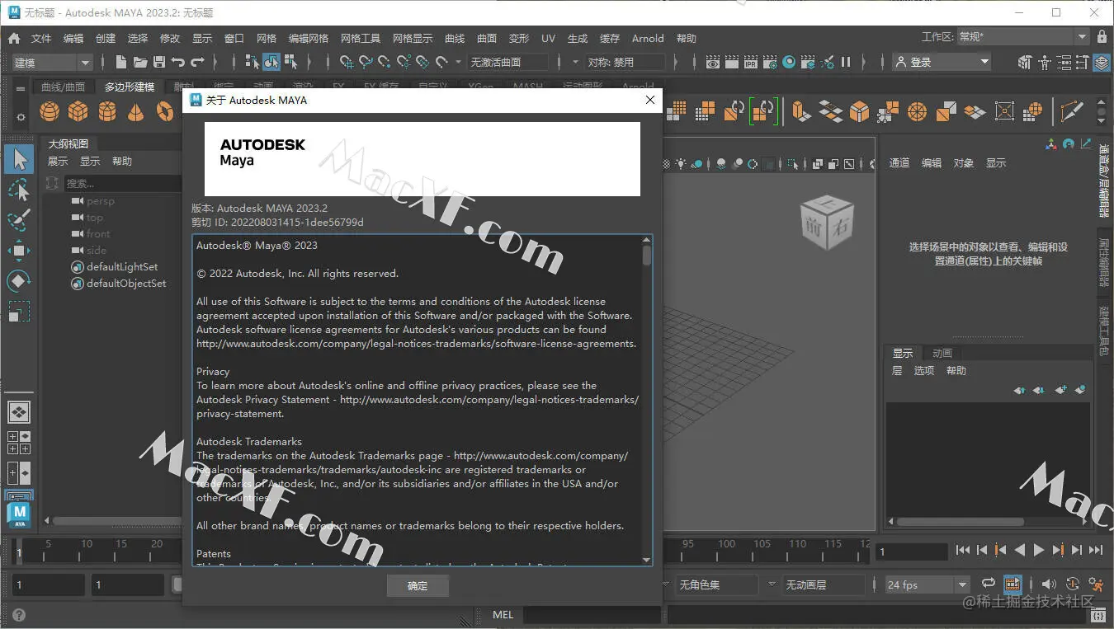Toggle the workspace lock icon
Viewport: 1114px width, 629px height.
[x=1102, y=37]
